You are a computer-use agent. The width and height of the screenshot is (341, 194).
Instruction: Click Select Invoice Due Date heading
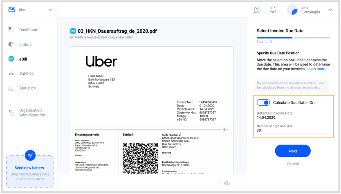[x=280, y=31]
